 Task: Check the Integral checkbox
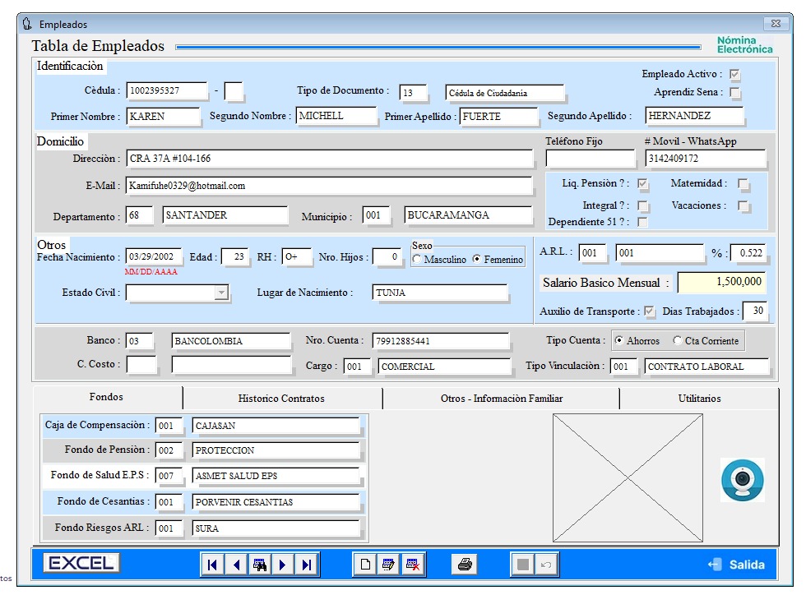pyautogui.click(x=642, y=205)
